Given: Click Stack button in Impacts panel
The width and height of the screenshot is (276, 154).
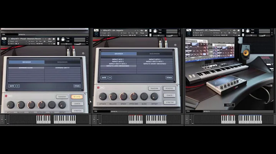Looking at the screenshot, I should coord(169,77).
